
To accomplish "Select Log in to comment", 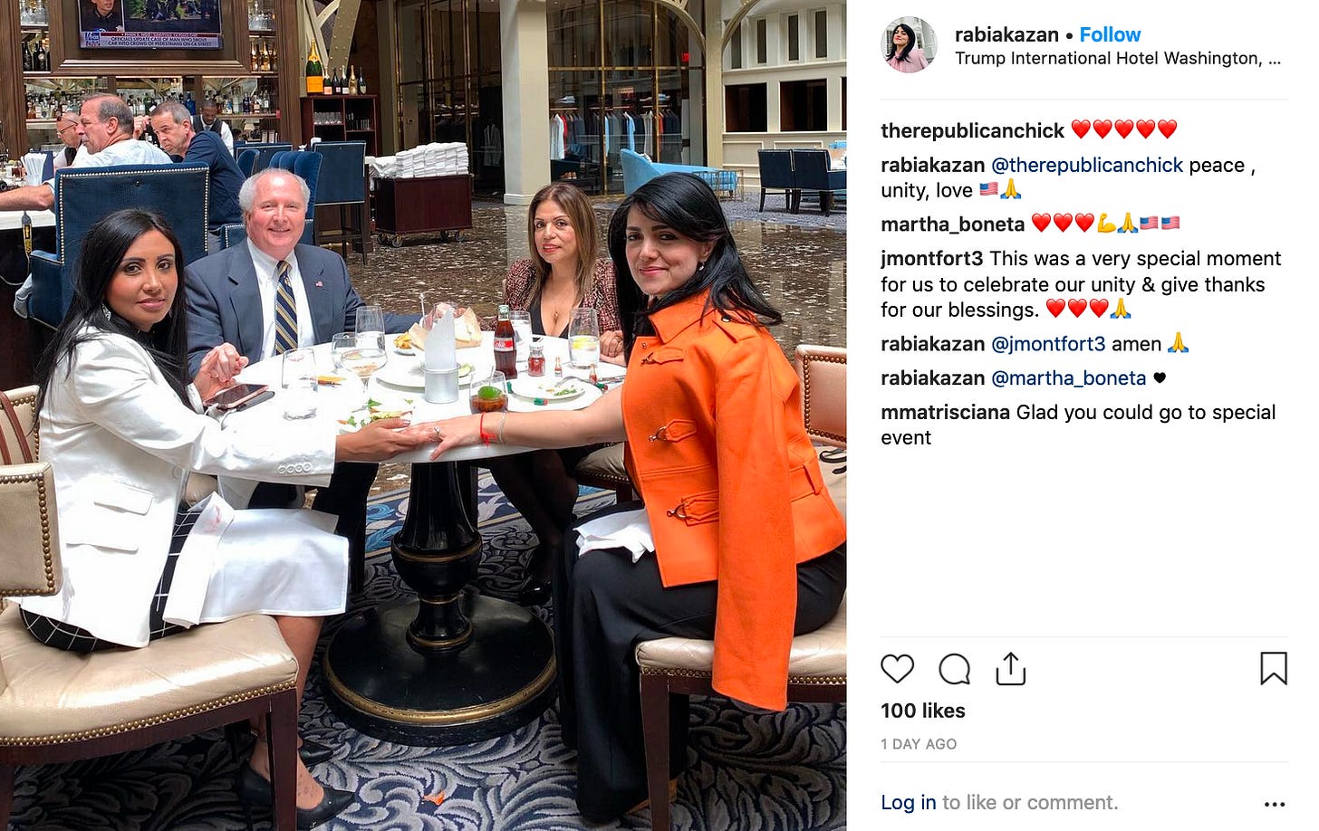I will [908, 802].
